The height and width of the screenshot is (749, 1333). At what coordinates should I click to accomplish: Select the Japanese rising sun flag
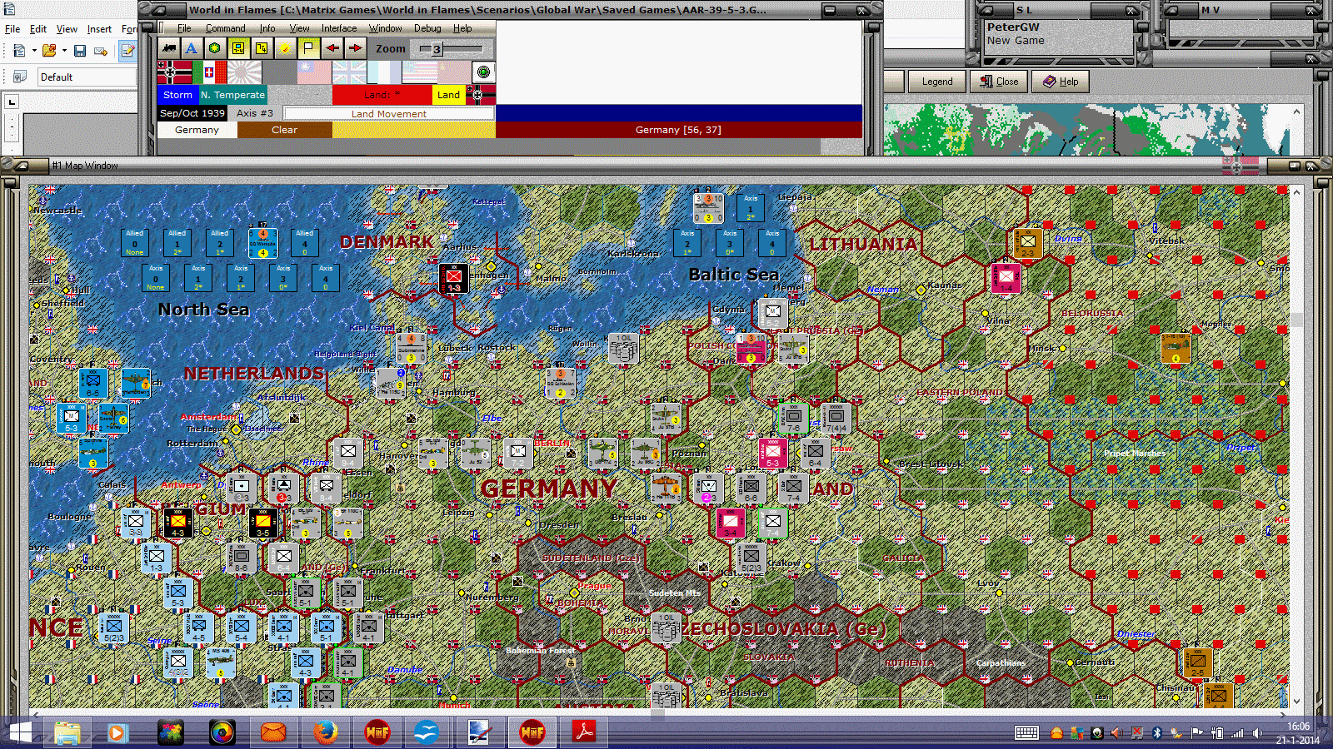[x=245, y=72]
